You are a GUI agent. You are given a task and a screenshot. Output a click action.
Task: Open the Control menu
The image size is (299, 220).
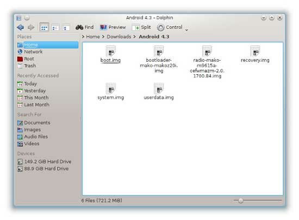tap(170, 28)
